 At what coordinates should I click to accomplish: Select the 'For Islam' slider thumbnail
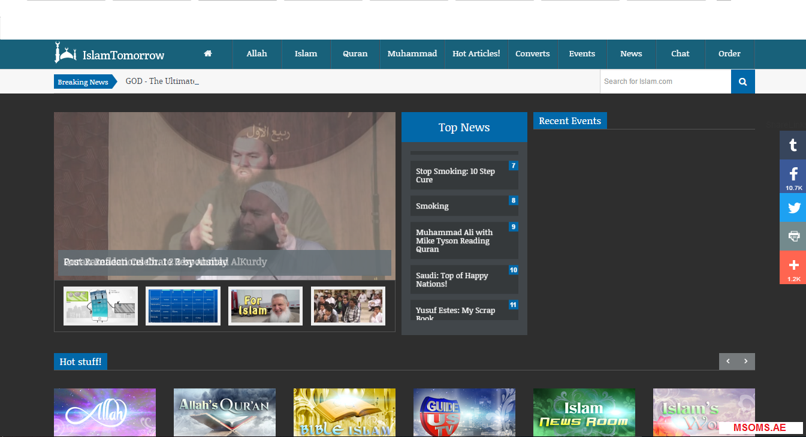265,306
